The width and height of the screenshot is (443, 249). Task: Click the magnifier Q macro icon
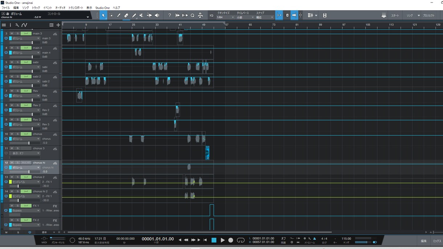tap(192, 15)
